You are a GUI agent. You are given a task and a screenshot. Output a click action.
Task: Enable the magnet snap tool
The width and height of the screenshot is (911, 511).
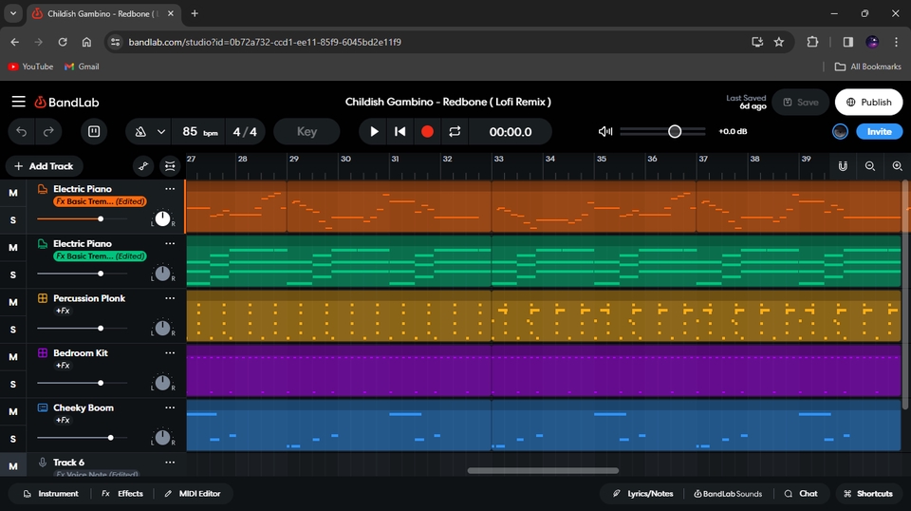[842, 166]
